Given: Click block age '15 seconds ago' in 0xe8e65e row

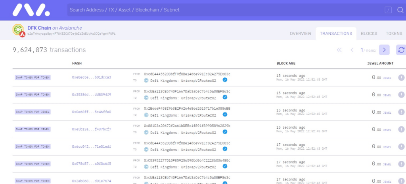Looking at the screenshot, I should tap(291, 76).
